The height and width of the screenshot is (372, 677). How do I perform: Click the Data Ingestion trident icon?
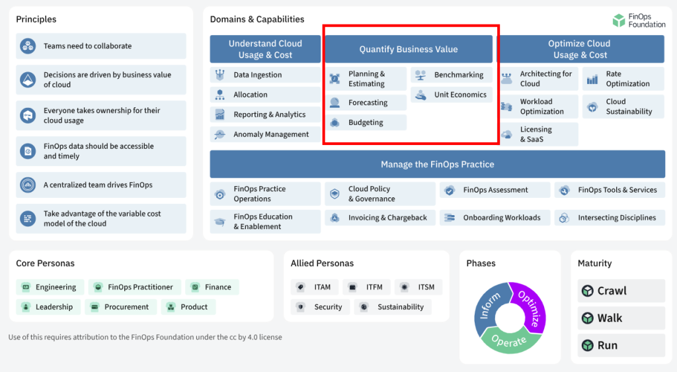coord(219,75)
